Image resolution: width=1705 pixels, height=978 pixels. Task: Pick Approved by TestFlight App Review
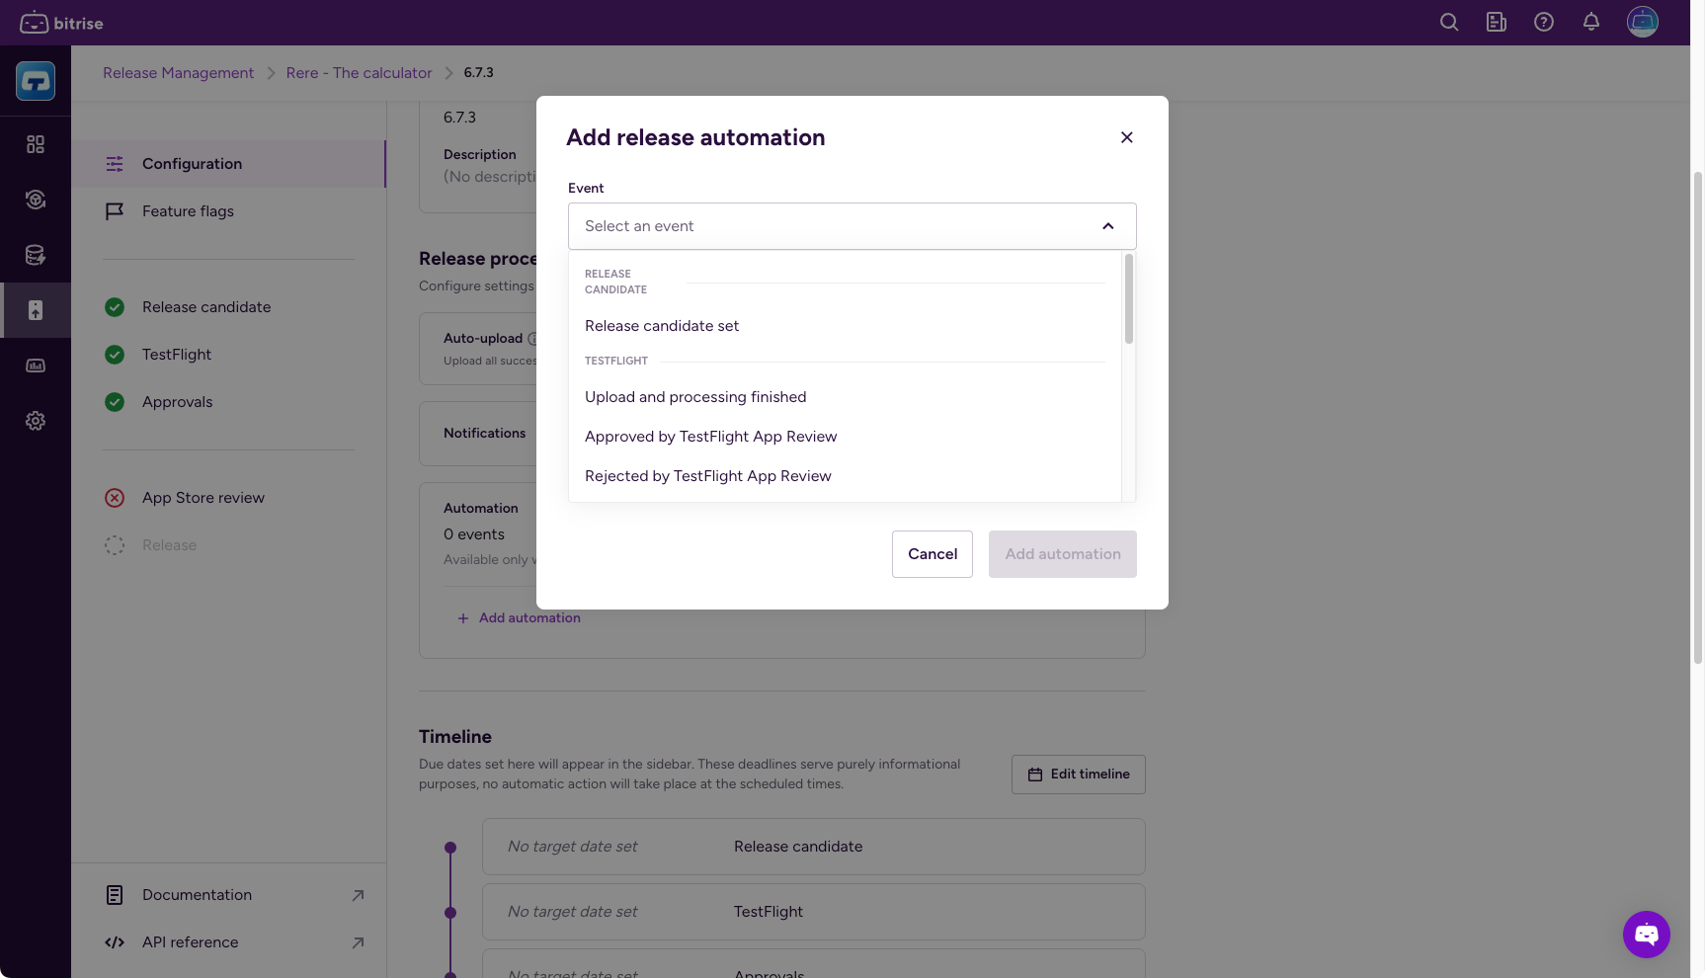coord(710,437)
